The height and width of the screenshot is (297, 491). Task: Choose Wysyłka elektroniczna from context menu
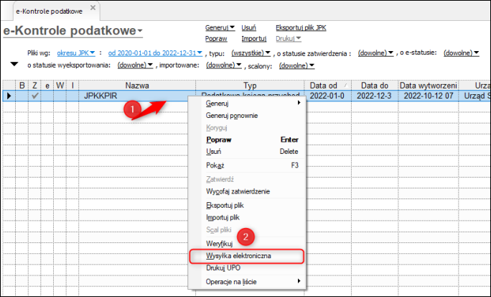point(247,256)
